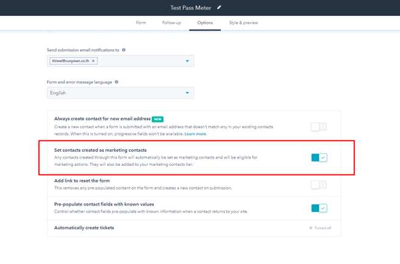Go to the Style & preview tab
The height and width of the screenshot is (264, 400).
pos(243,23)
